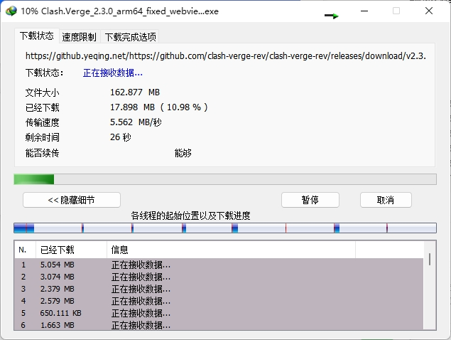Click the github download URL text
Screen dimensions: 451x340
point(225,55)
